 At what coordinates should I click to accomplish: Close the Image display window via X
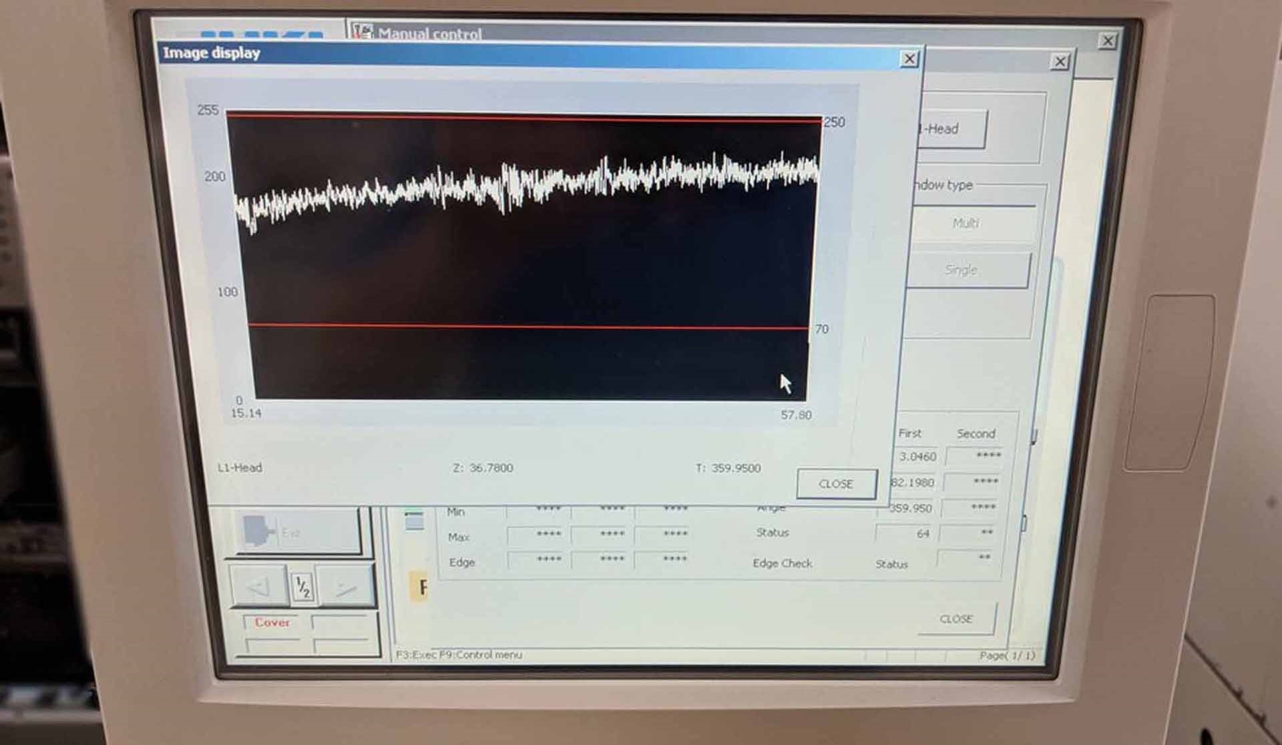pyautogui.click(x=909, y=59)
